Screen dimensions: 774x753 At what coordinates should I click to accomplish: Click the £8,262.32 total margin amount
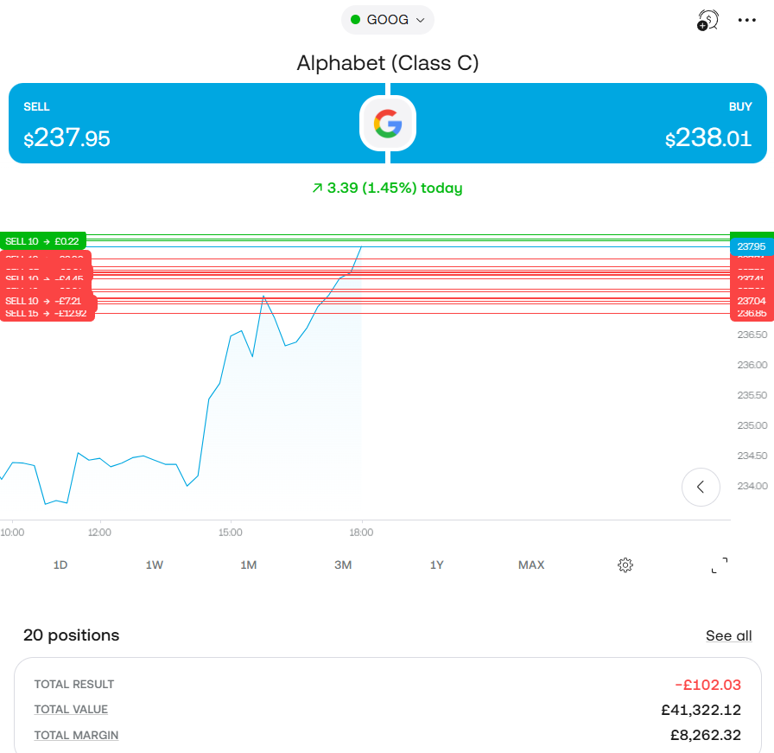(706, 735)
